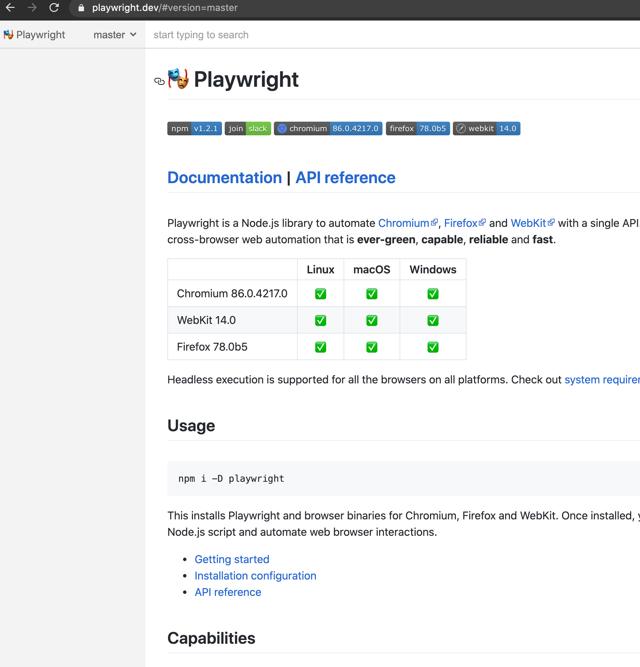Click the Playwright title in top bar
Viewport: 640px width, 667px height.
pyautogui.click(x=41, y=35)
